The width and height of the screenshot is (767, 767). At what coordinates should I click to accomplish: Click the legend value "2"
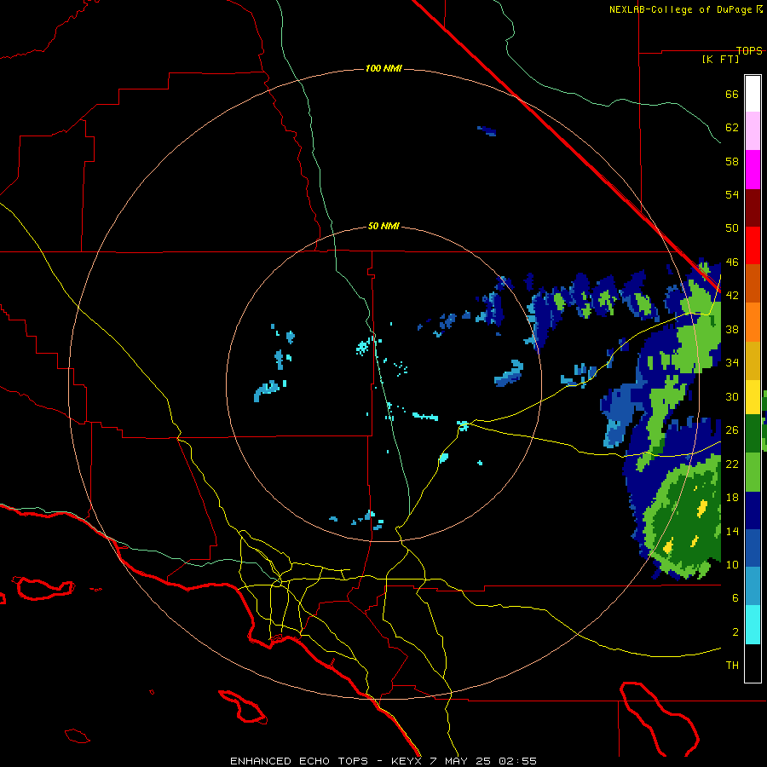pyautogui.click(x=735, y=632)
